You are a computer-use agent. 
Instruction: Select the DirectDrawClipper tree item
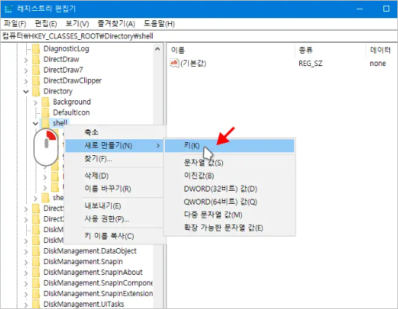(x=73, y=81)
